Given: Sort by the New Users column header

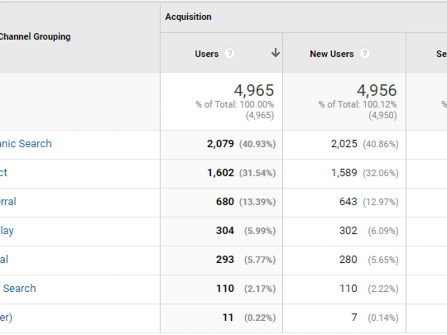Looking at the screenshot, I should pyautogui.click(x=332, y=54).
